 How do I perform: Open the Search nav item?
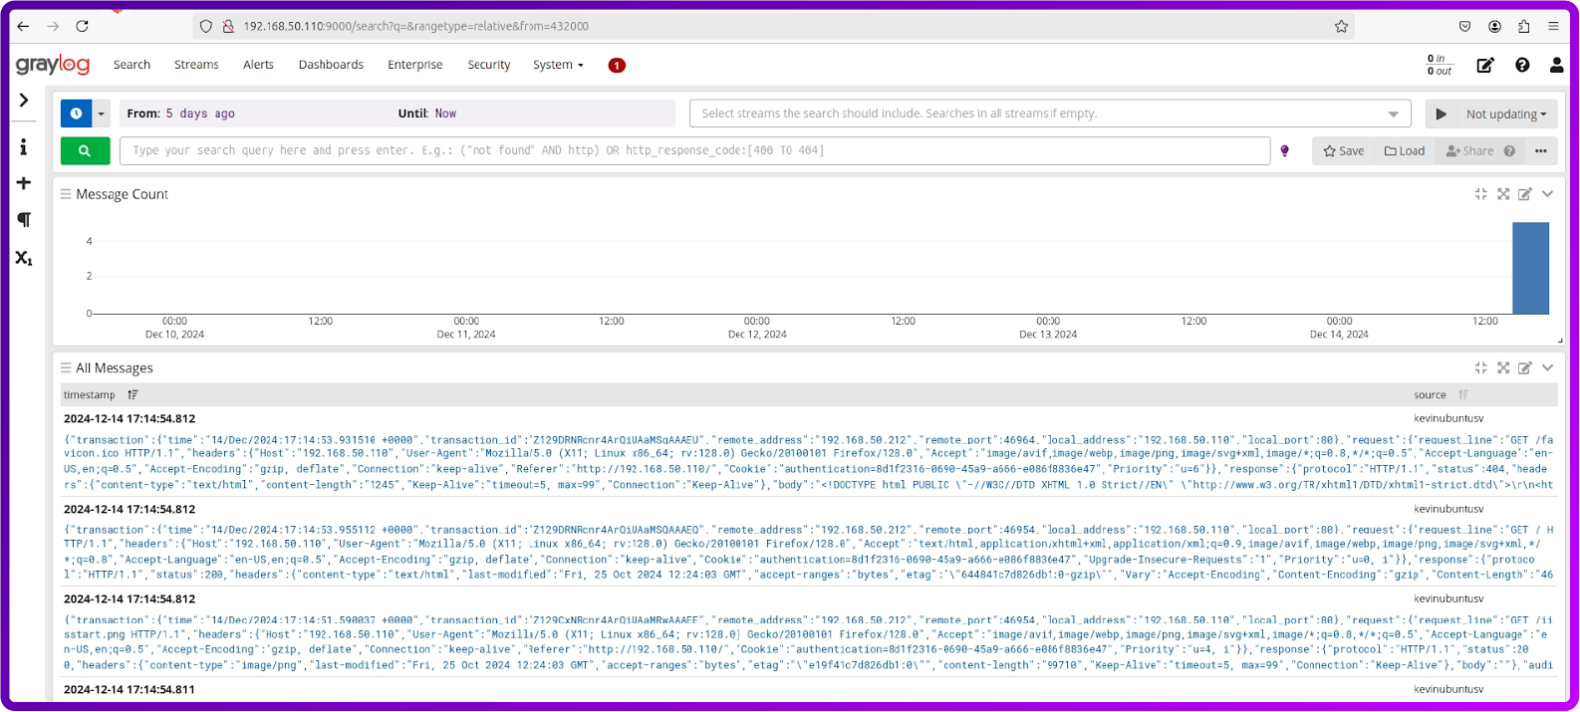point(132,65)
